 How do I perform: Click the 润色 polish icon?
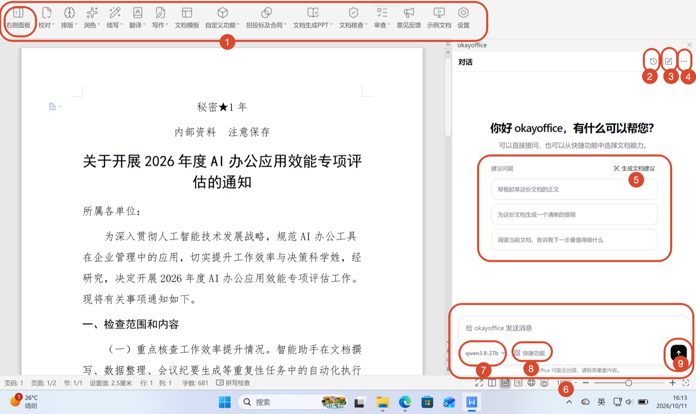click(92, 19)
